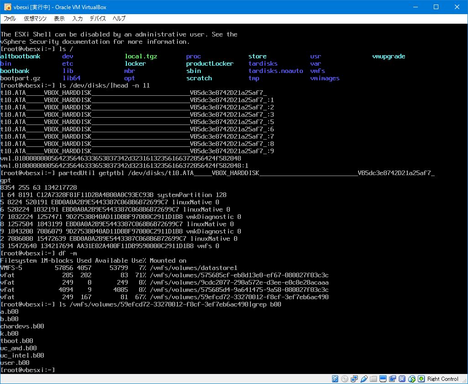
Task: Click the local.tgz file name
Action: (141, 57)
